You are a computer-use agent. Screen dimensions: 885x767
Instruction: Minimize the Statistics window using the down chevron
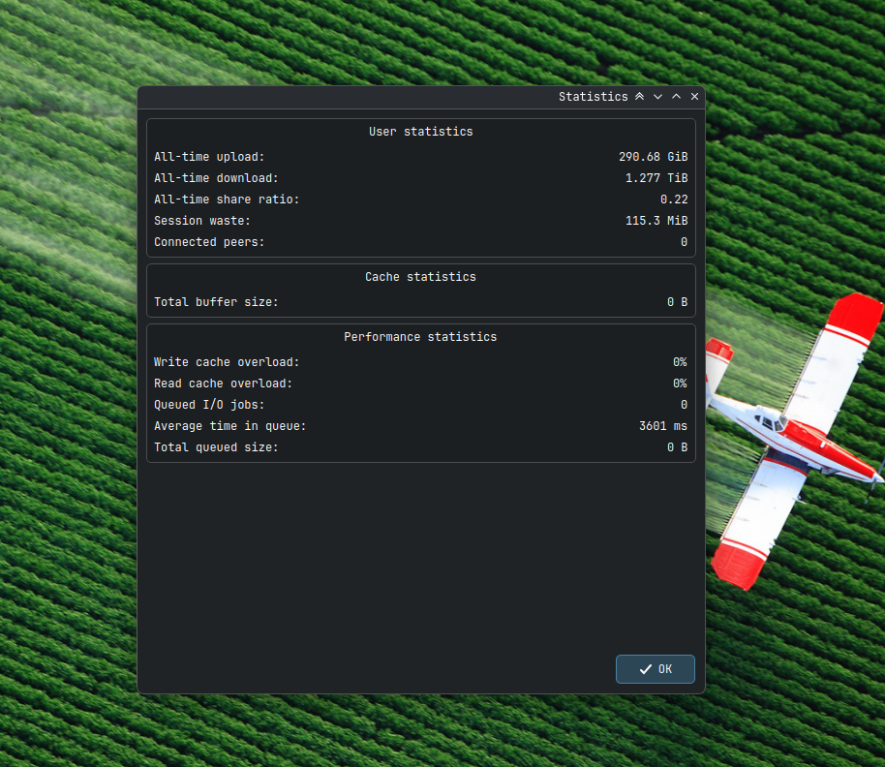657,97
